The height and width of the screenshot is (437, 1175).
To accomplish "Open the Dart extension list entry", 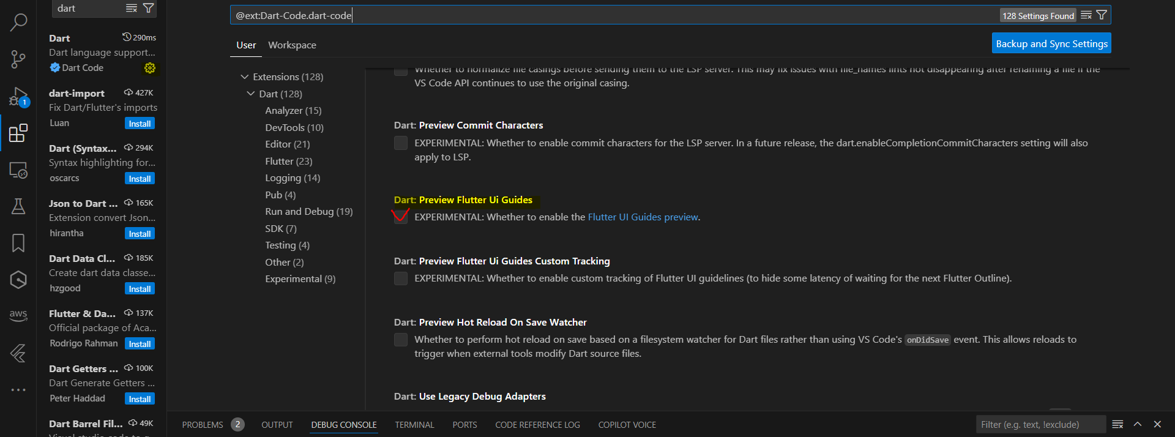I will (102, 53).
